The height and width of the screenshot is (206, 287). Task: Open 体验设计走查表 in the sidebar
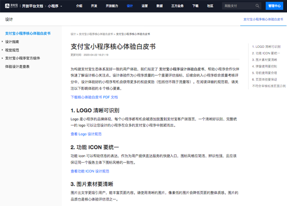[17, 66]
